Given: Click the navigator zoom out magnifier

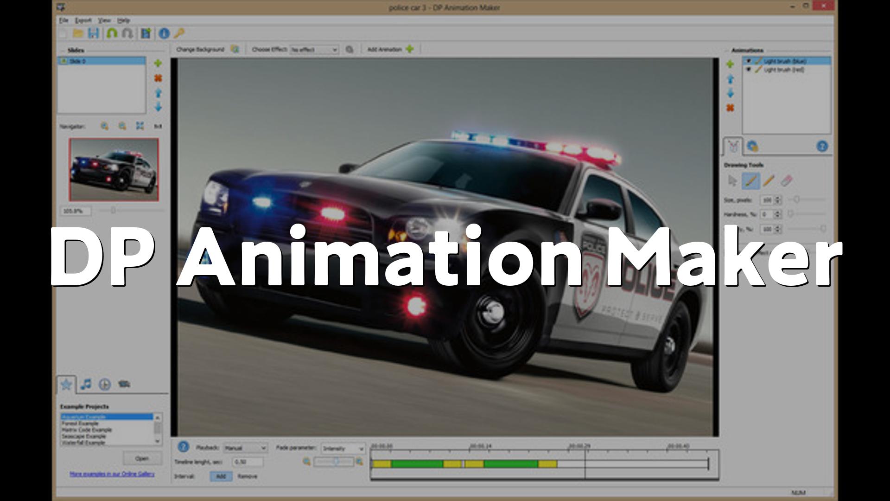Looking at the screenshot, I should 122,126.
